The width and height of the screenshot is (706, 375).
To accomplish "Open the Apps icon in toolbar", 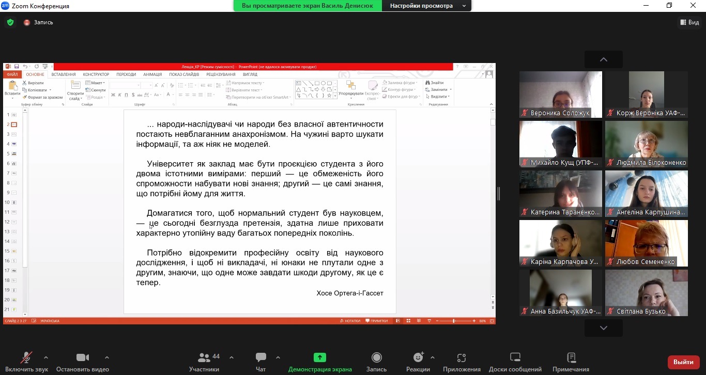I will point(462,357).
